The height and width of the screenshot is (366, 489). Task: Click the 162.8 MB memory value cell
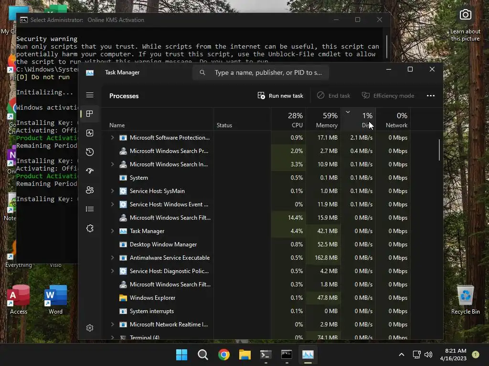coord(323,258)
